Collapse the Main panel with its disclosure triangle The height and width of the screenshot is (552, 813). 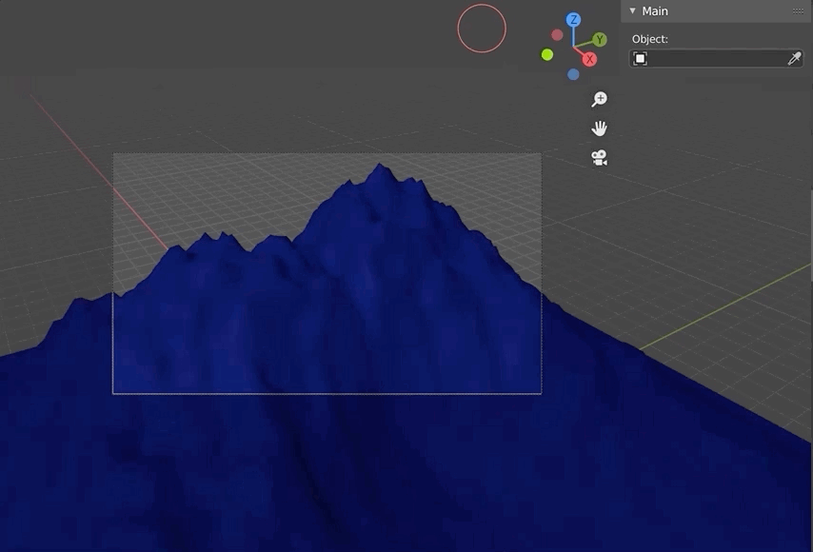(631, 10)
